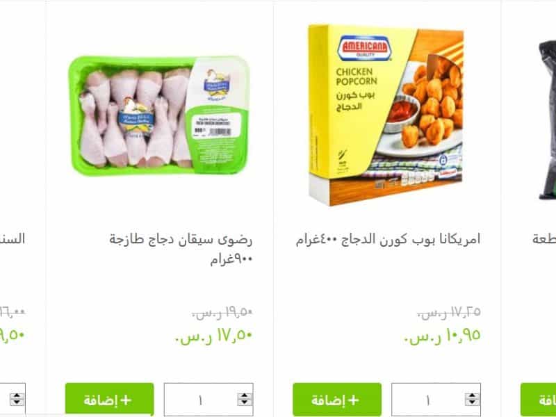Open the chicken drumsticks tray image
This screenshot has width=556, height=417.
pos(159,115)
